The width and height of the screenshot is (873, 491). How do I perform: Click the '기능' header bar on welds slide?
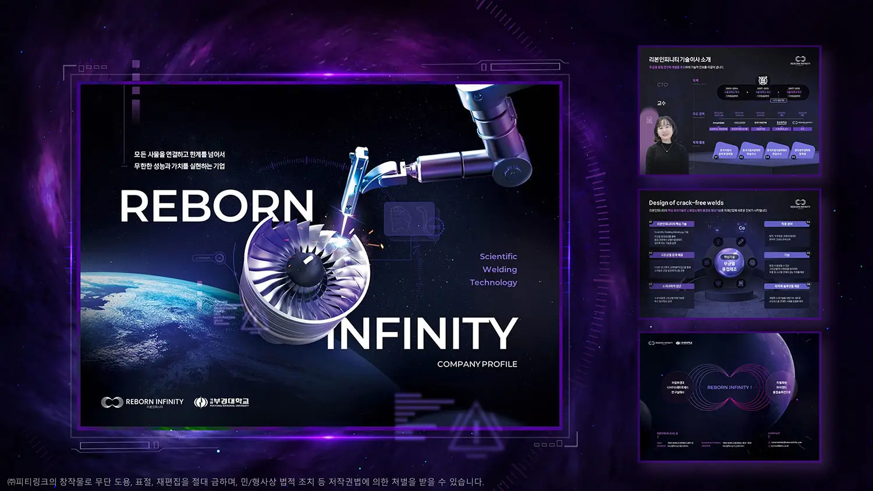point(787,255)
